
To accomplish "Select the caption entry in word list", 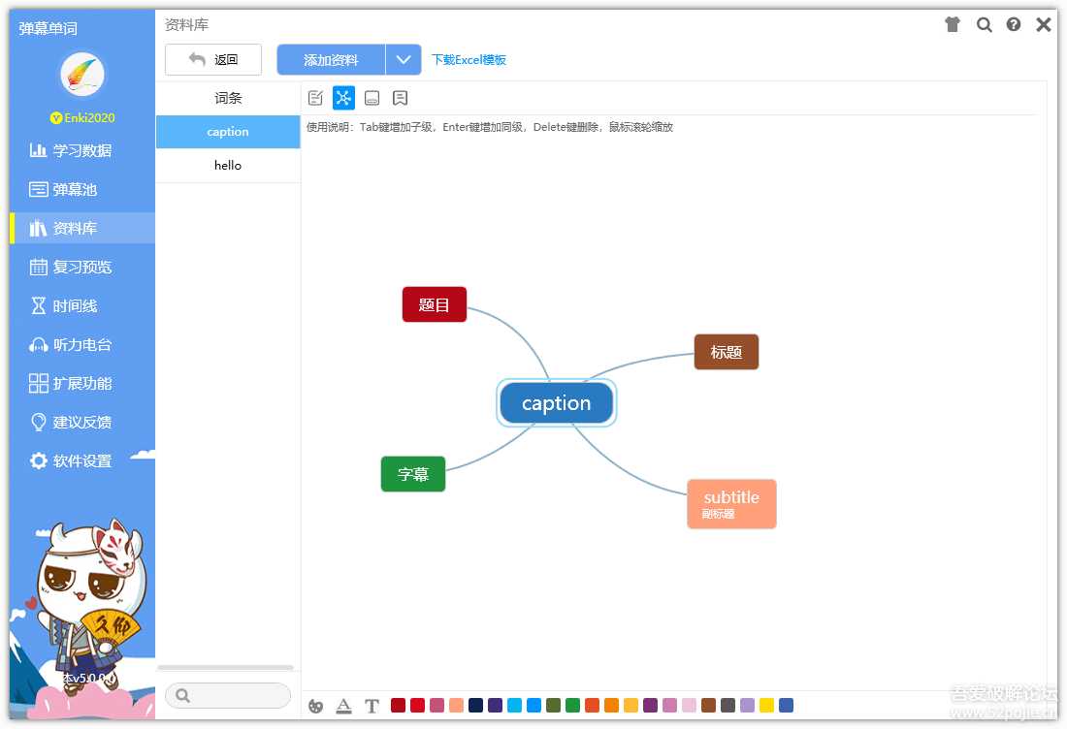I will tap(227, 131).
